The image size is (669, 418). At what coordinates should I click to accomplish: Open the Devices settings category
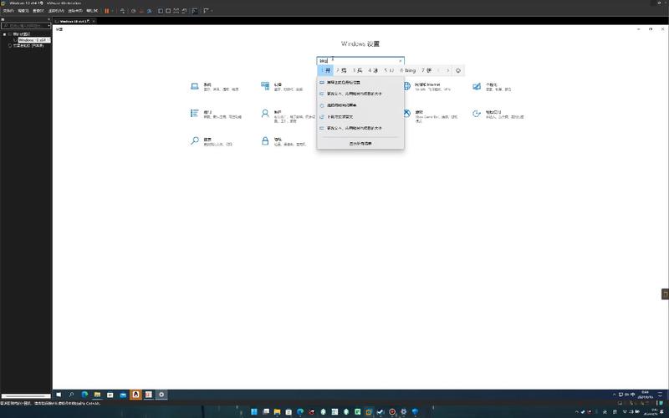click(x=282, y=87)
